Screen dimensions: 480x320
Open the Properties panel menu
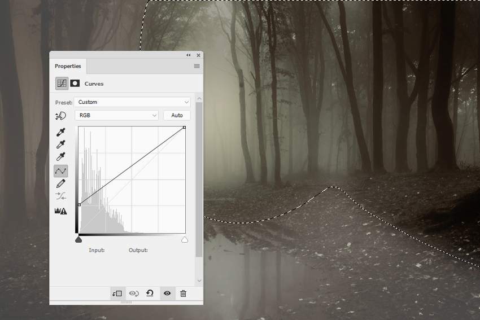[x=197, y=66]
